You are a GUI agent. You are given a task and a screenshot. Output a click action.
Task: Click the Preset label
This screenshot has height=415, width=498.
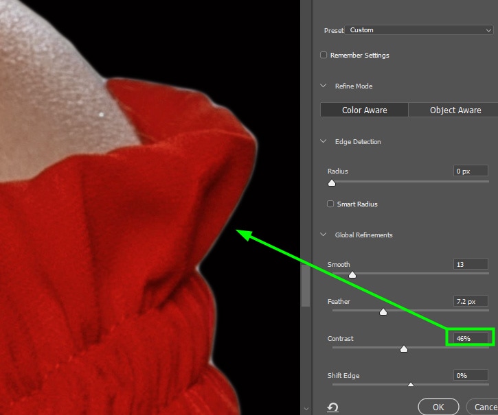point(334,30)
